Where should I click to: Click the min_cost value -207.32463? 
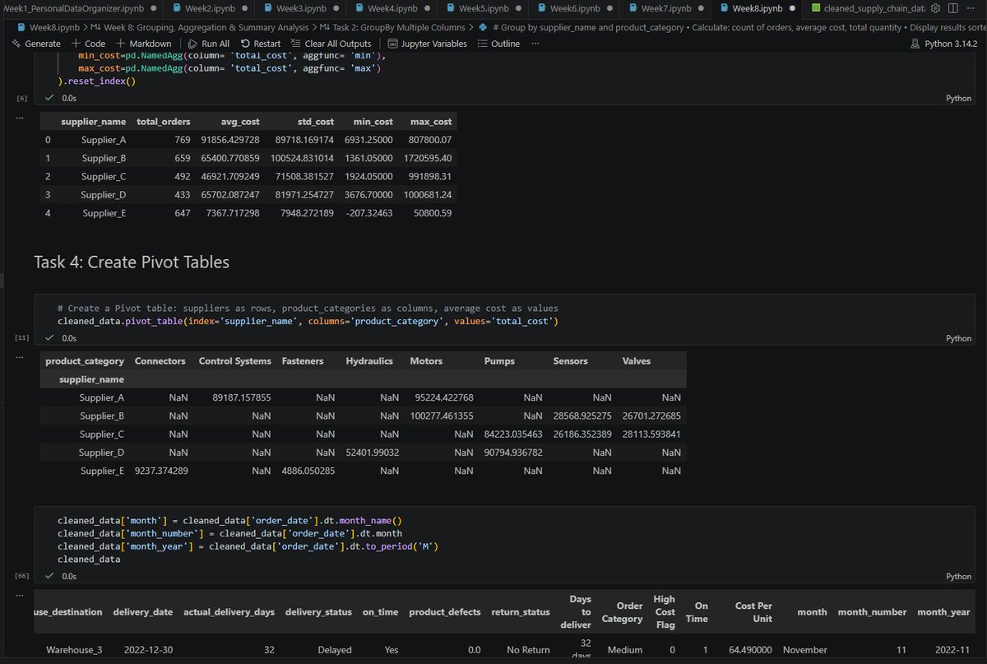[369, 213]
